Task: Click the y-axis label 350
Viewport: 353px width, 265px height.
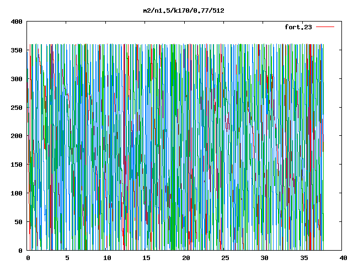Action: (17, 50)
